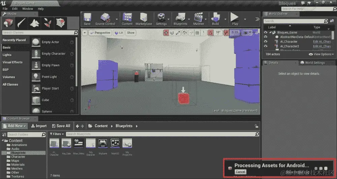Open the Edit menu
The width and height of the screenshot is (337, 179).
click(15, 9)
